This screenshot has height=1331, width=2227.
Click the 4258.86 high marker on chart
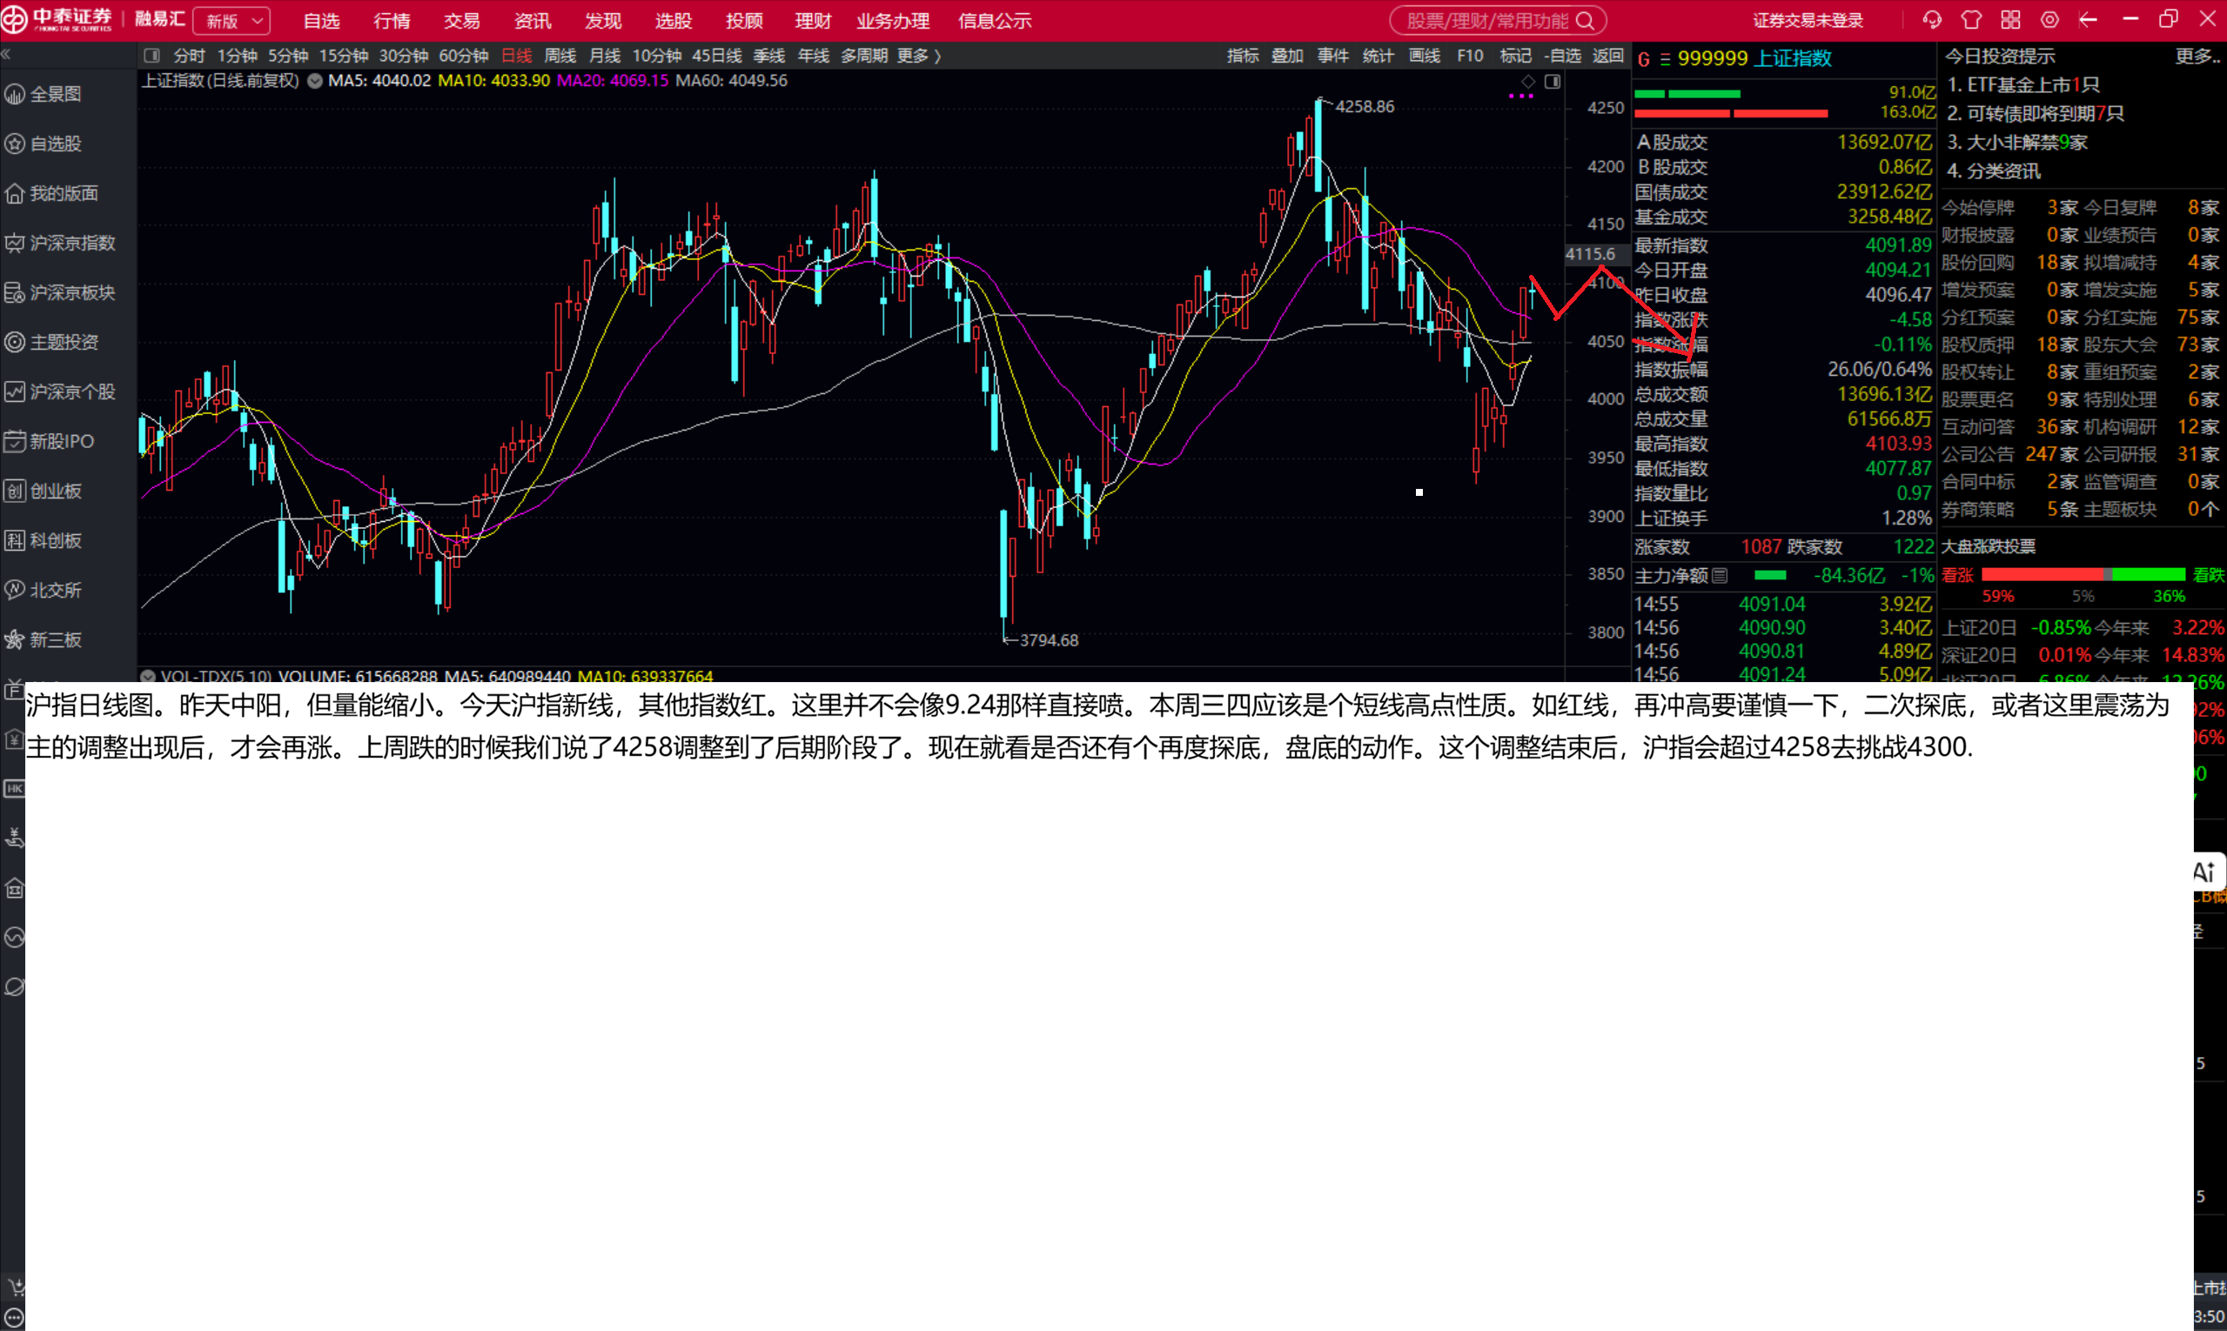click(x=1365, y=107)
